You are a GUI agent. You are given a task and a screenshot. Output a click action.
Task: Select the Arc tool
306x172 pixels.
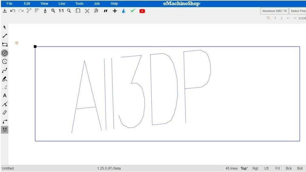[x=5, y=62]
